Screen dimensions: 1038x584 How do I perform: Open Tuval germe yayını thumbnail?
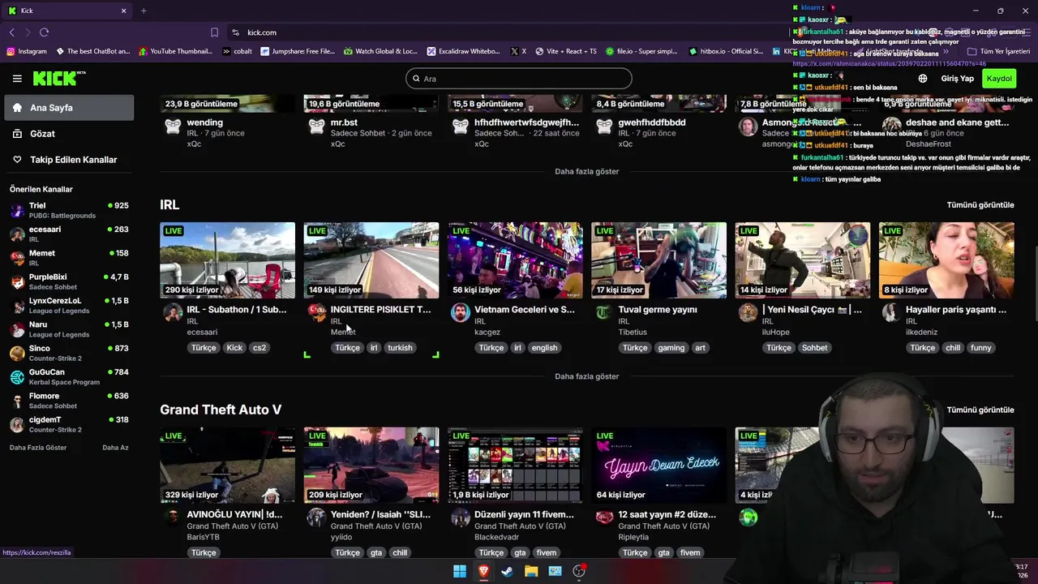(x=658, y=260)
